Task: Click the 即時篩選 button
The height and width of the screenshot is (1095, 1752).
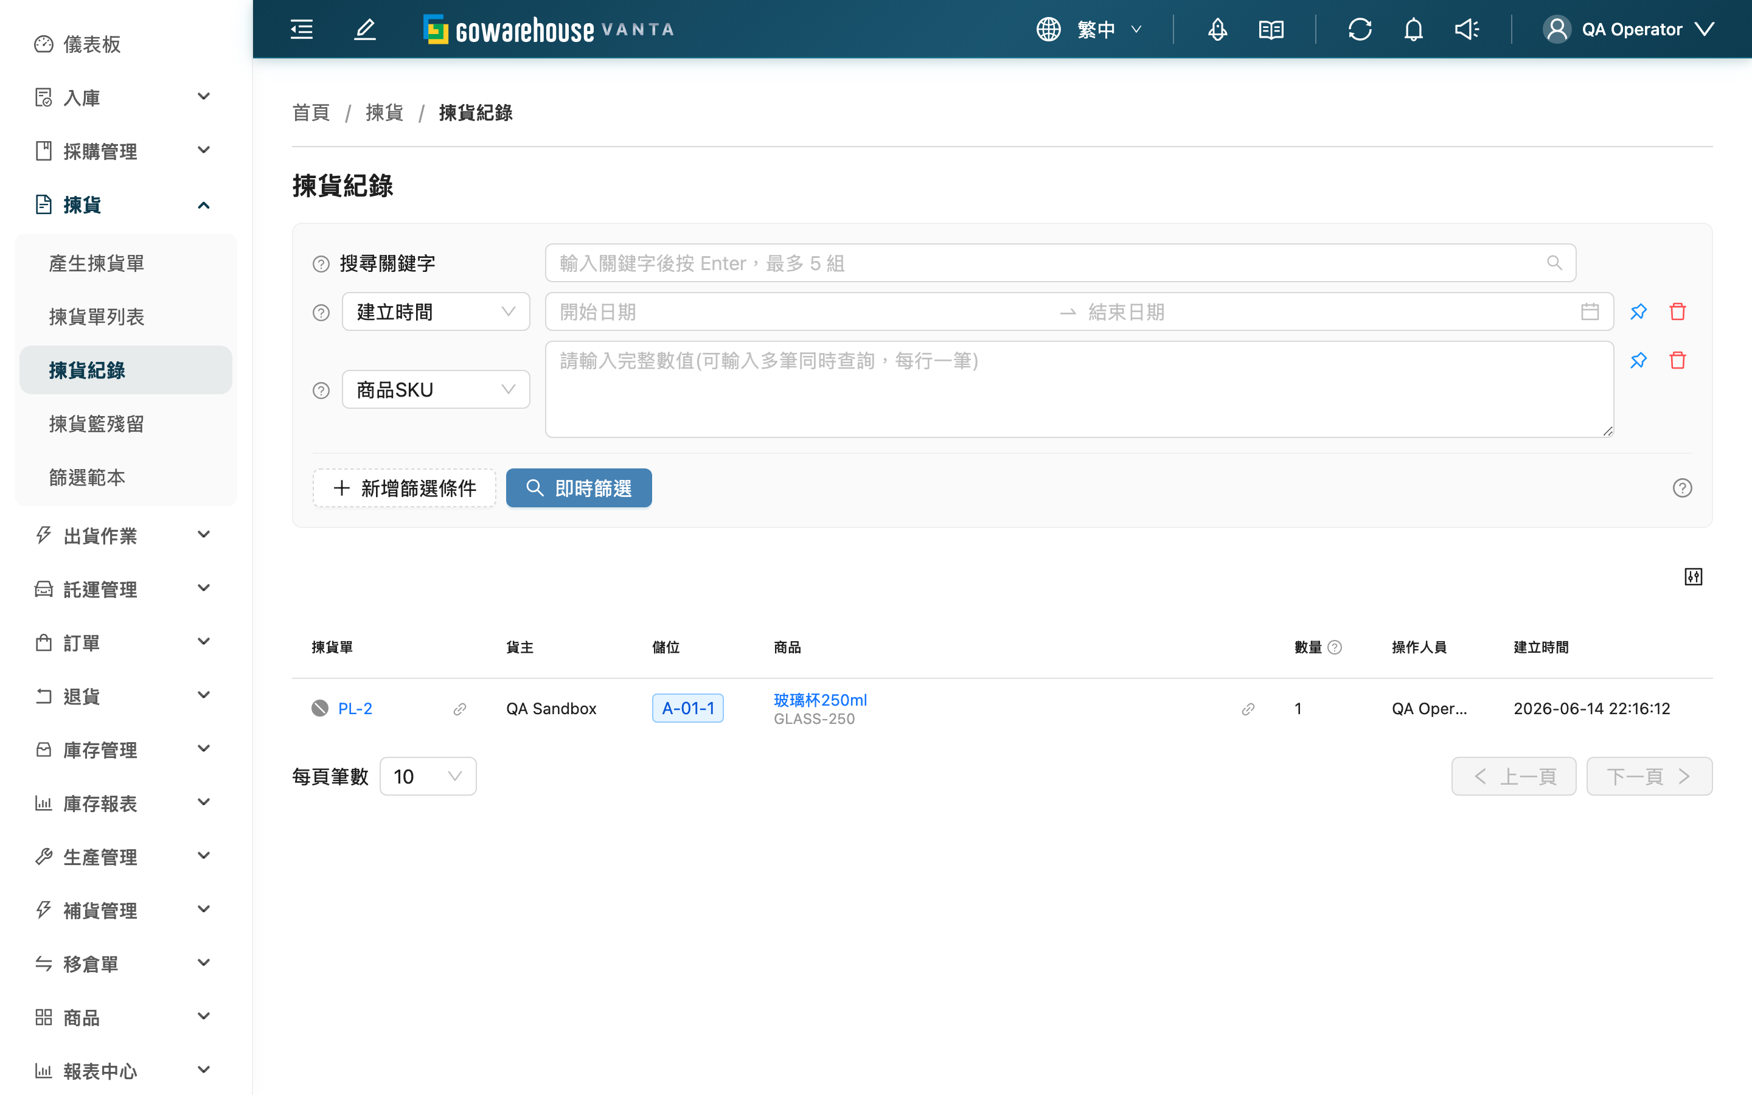Action: click(x=579, y=488)
